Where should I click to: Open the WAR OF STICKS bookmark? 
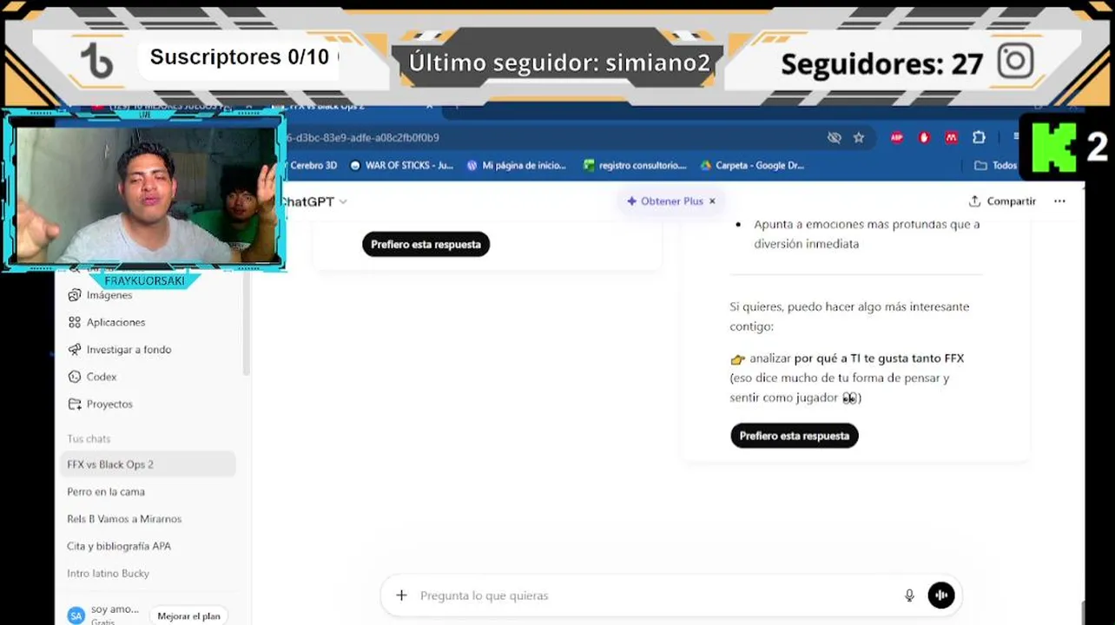pyautogui.click(x=401, y=165)
